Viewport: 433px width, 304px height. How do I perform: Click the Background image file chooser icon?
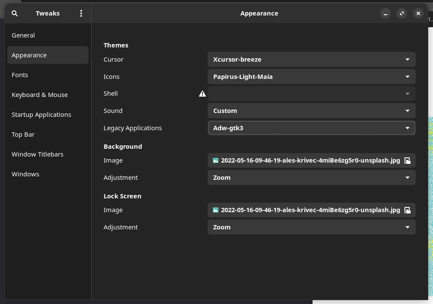coord(407,161)
